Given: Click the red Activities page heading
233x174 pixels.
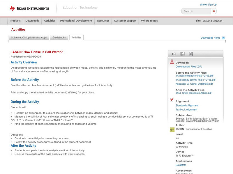Looking at the screenshot, I should point(18,30).
